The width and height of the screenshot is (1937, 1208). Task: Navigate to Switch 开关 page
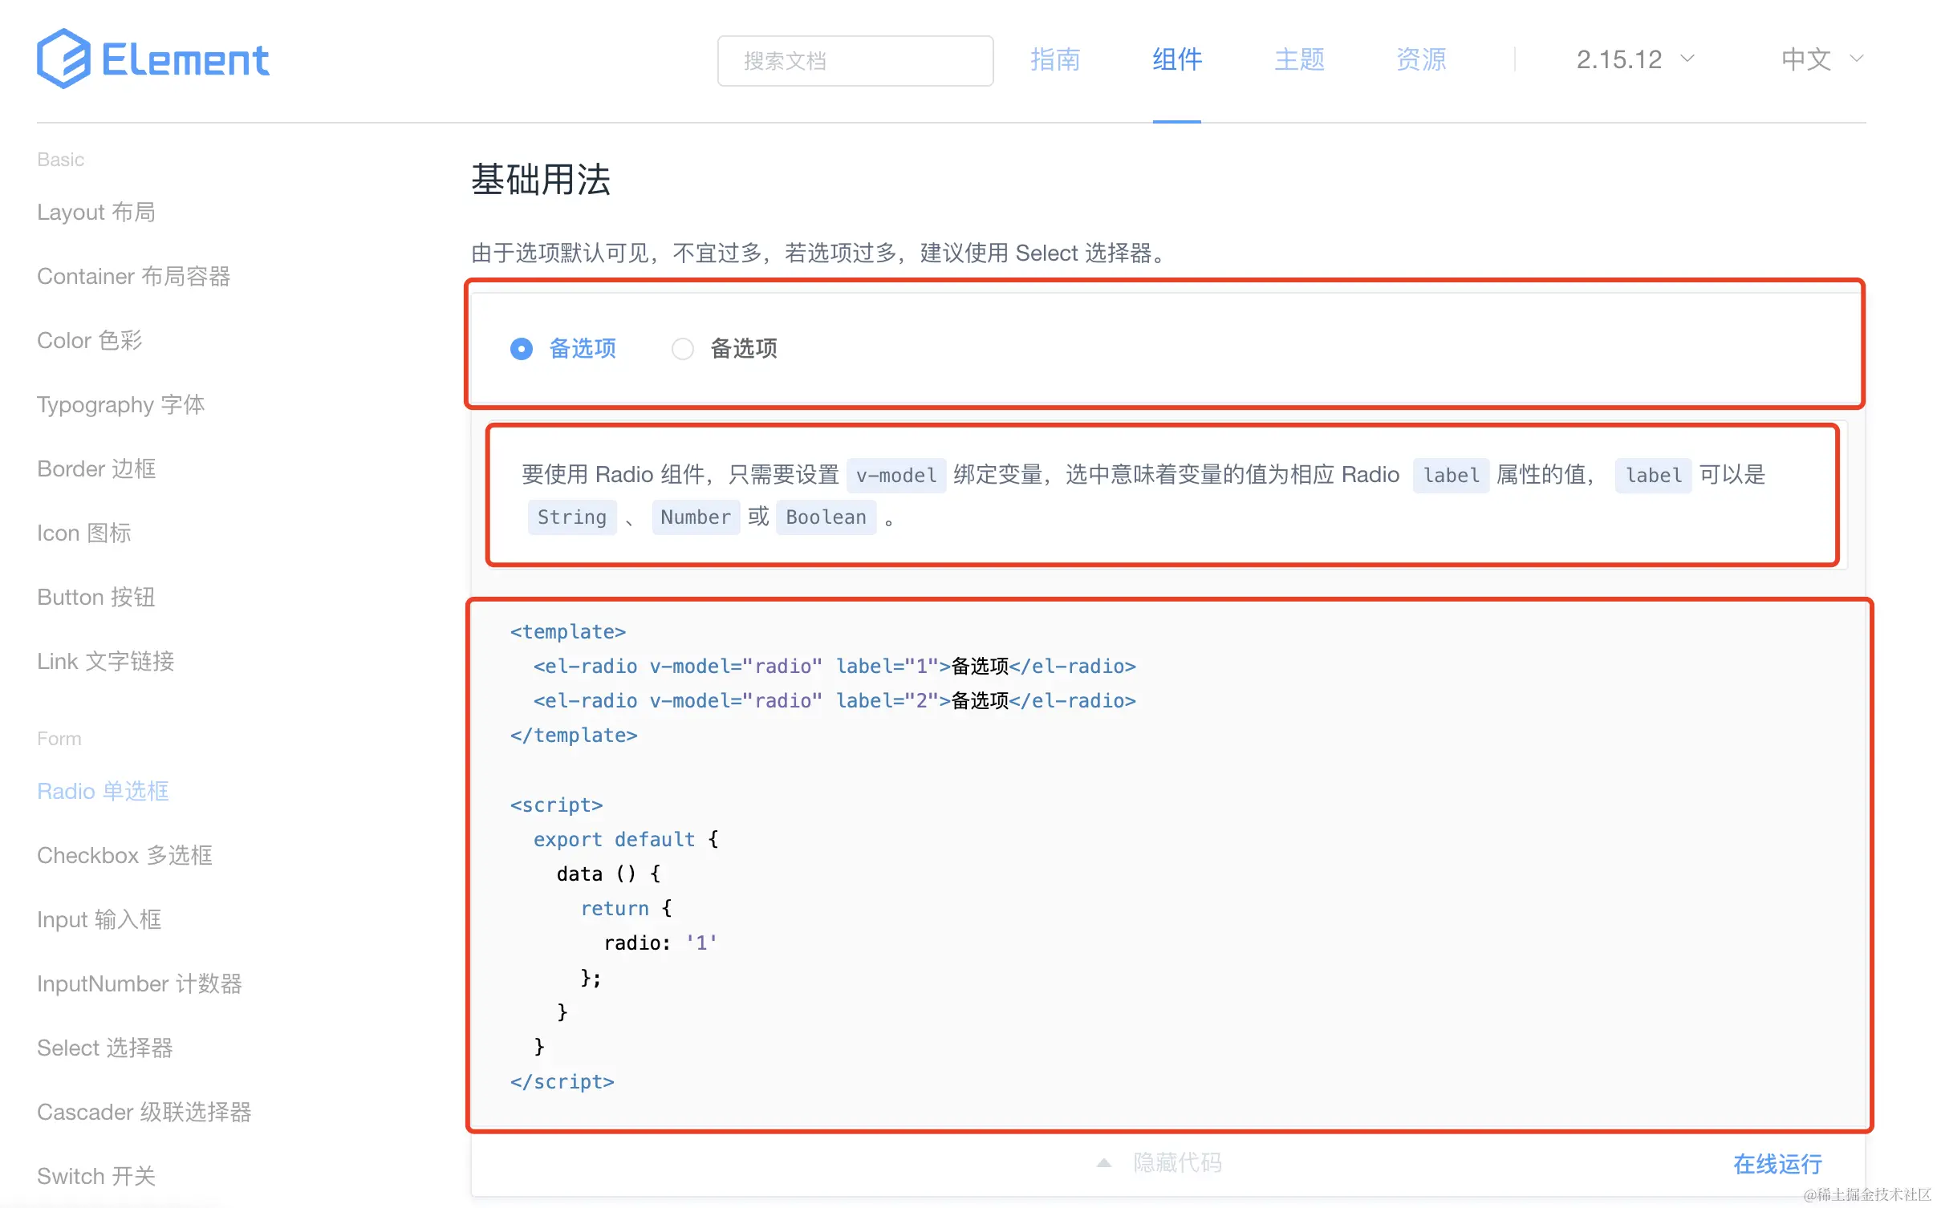tap(96, 1176)
